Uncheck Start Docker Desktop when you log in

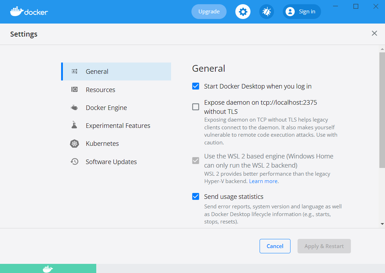point(196,86)
